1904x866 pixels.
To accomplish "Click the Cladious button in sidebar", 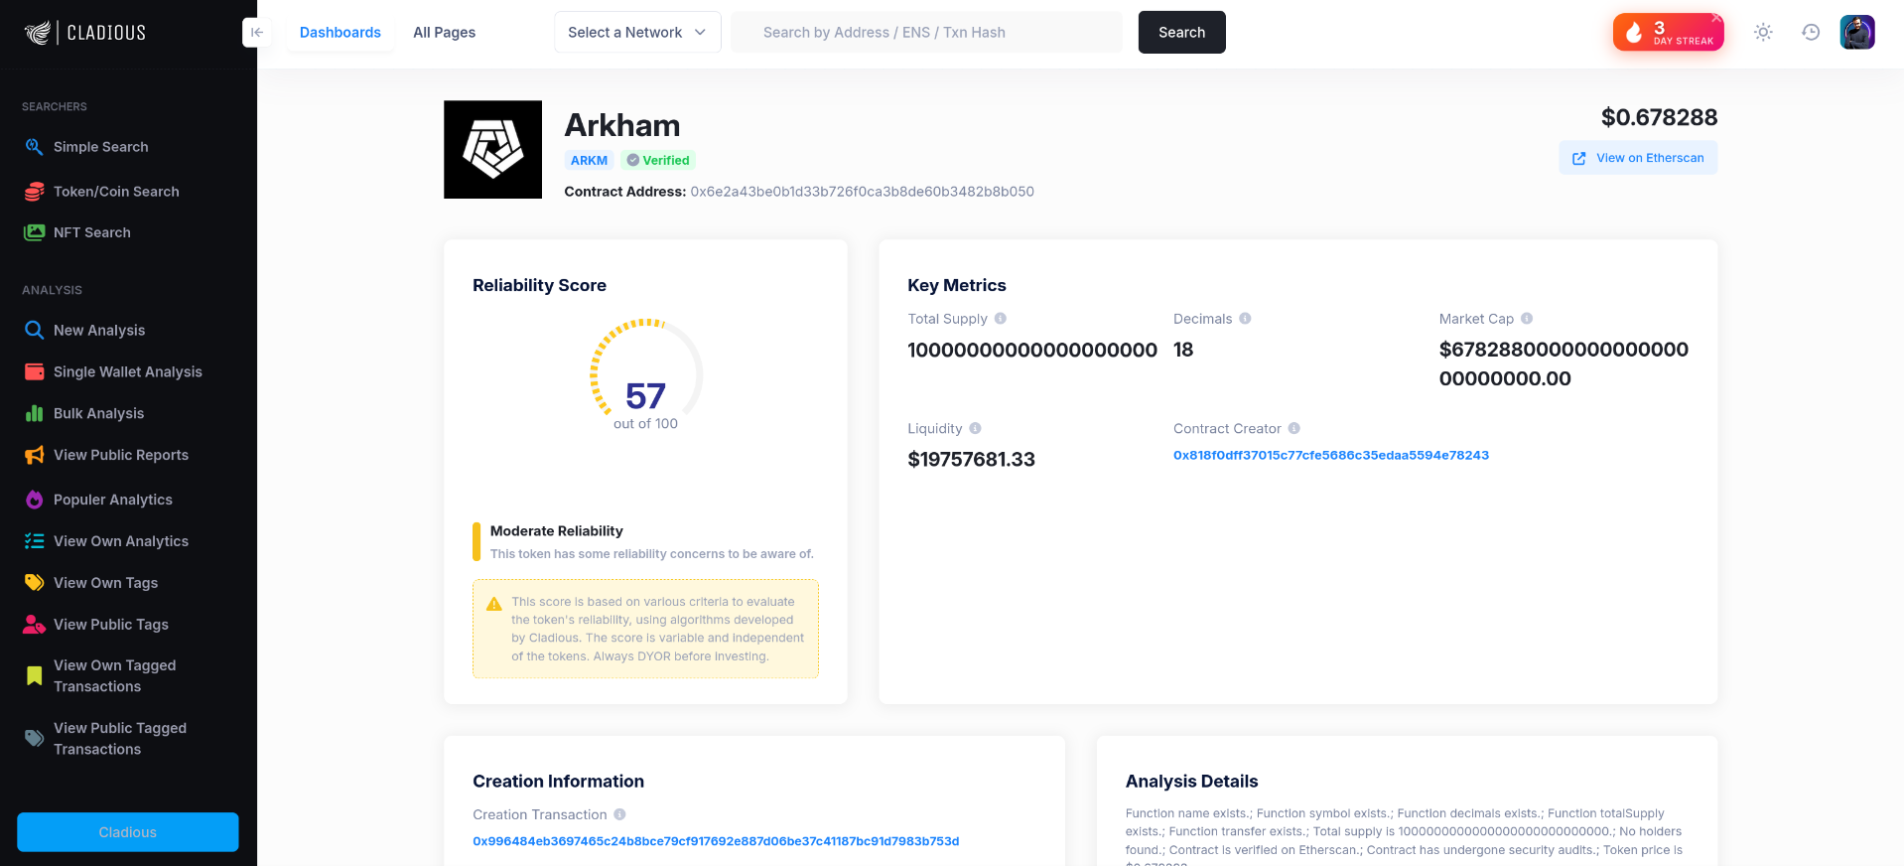I will pyautogui.click(x=128, y=832).
